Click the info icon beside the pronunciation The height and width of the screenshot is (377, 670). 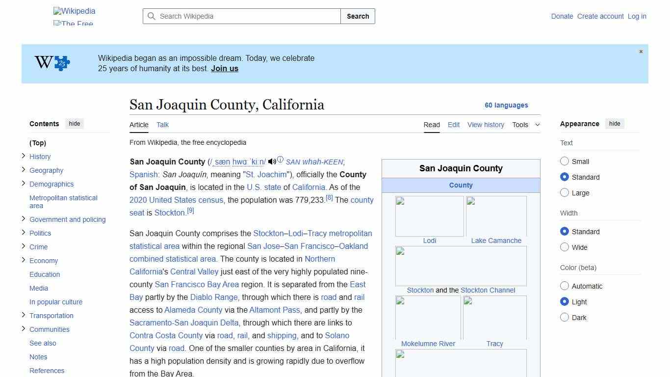pyautogui.click(x=280, y=159)
